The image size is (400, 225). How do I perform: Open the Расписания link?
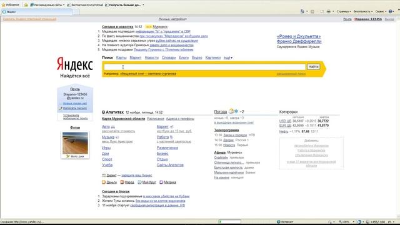[156, 119]
